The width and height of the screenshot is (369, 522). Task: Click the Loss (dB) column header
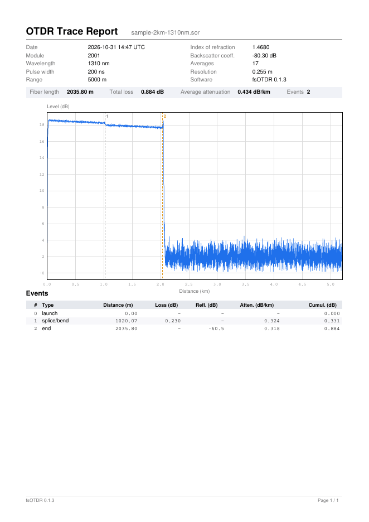pyautogui.click(x=166, y=305)
